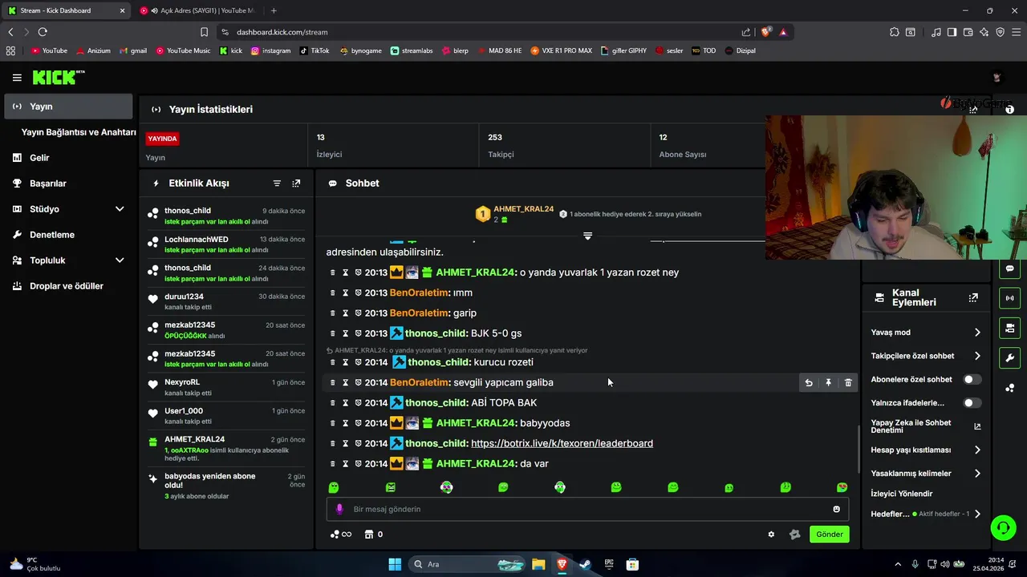This screenshot has height=577, width=1027.
Task: Expand Hedefler active goals
Action: coord(926,514)
